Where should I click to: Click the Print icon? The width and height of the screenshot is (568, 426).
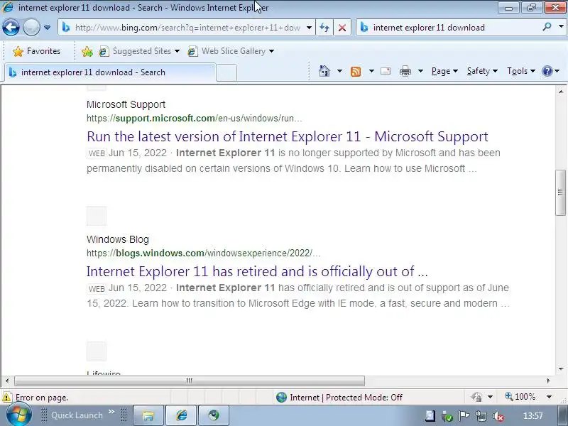click(405, 71)
